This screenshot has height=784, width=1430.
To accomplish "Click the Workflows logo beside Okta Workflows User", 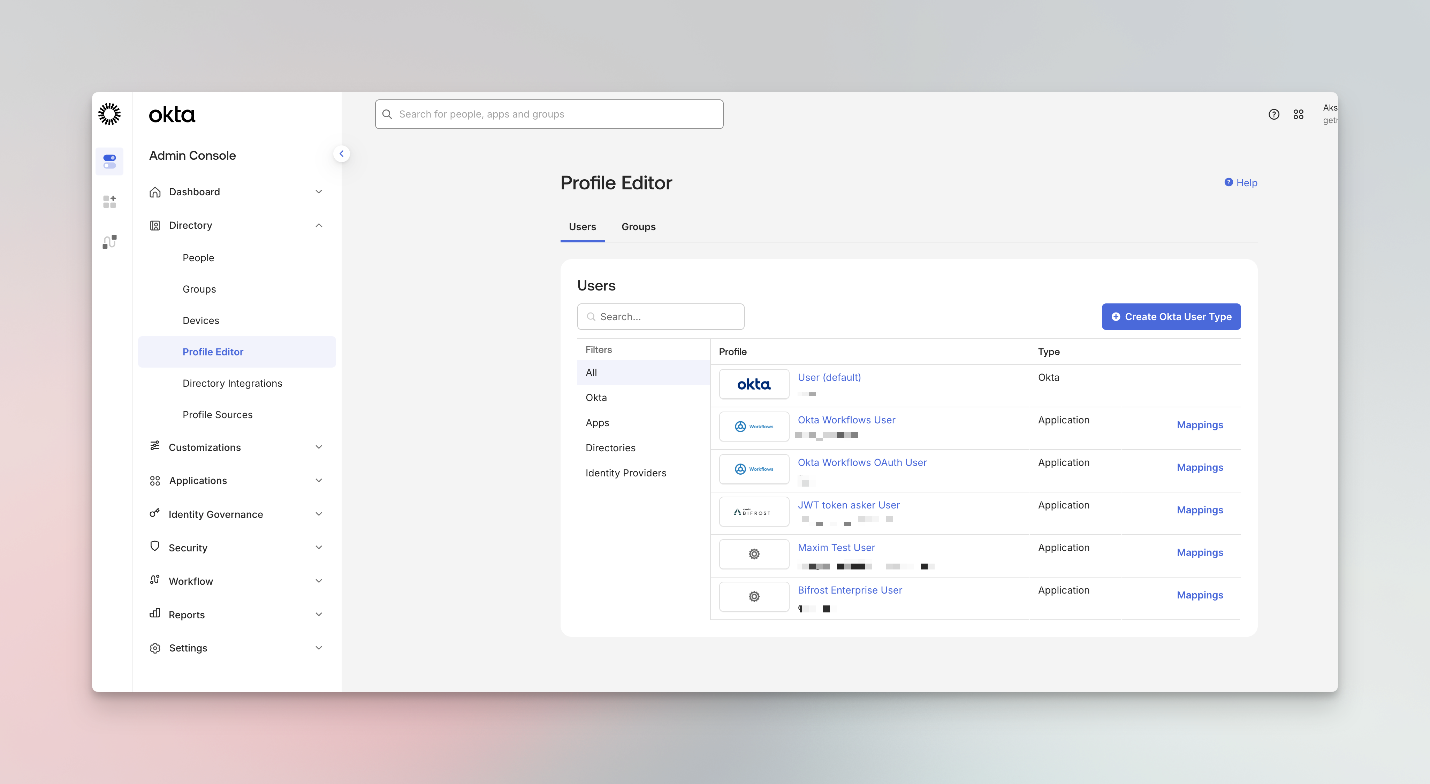I will click(x=754, y=427).
